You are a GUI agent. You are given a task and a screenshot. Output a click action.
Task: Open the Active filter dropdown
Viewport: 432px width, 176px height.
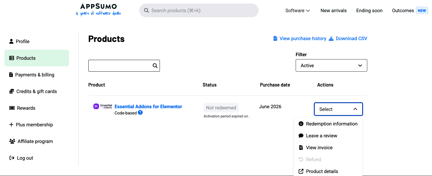331,65
